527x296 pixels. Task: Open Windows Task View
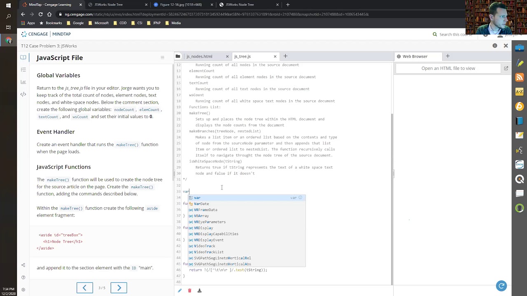(x=8, y=28)
